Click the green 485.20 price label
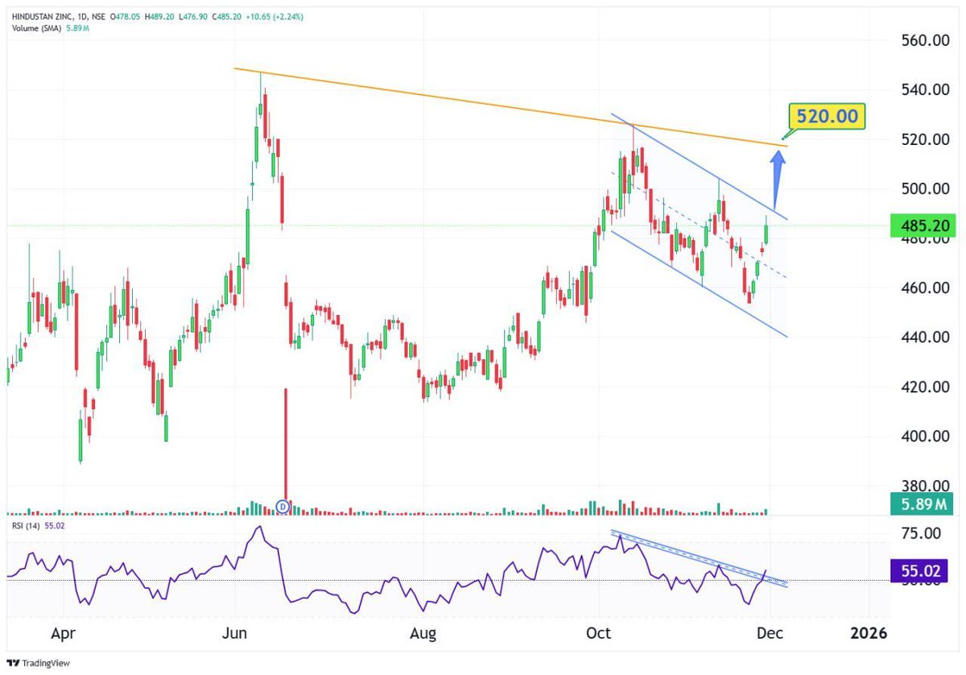 [923, 226]
